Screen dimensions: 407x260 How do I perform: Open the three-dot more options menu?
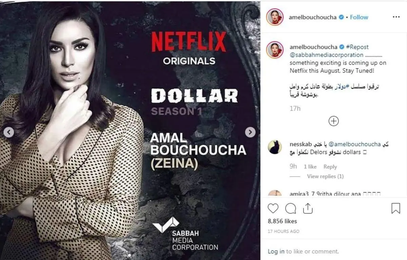396,17
